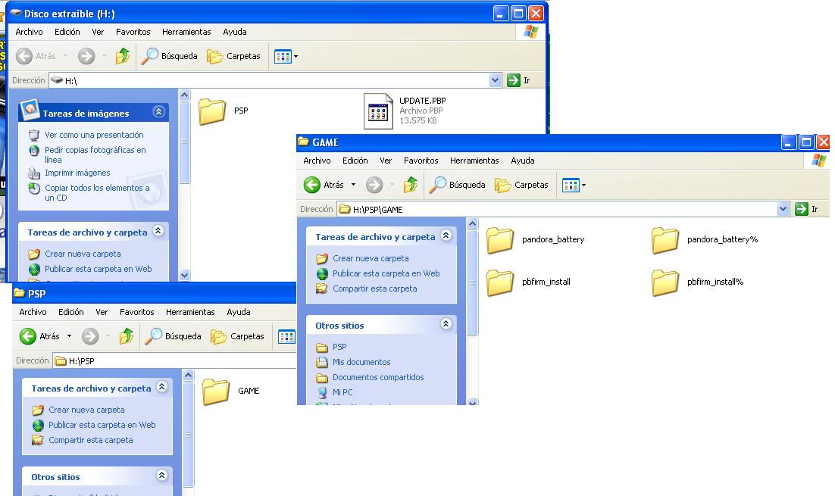Click scroll up arrow in H: side panel
Screen dimensions: 835x496
[185, 95]
